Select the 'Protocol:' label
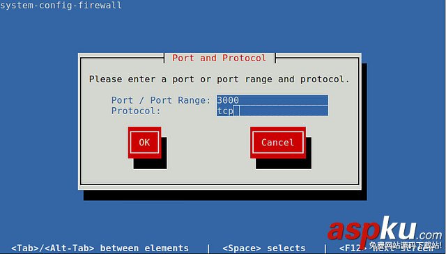Viewport: 446px width, 254px height. (136, 111)
